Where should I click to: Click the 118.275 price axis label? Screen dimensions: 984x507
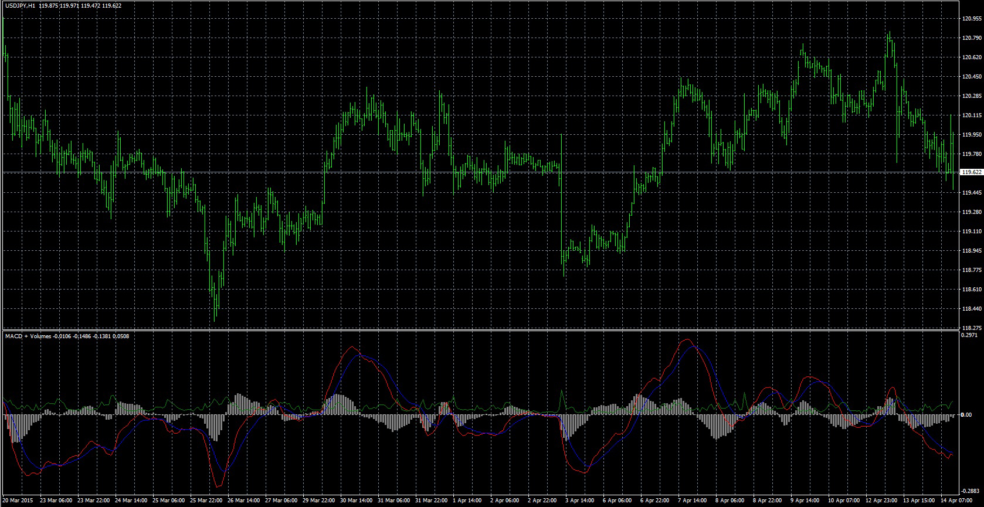pyautogui.click(x=972, y=328)
